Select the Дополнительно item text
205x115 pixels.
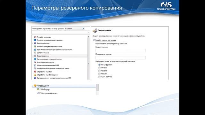click(x=43, y=53)
